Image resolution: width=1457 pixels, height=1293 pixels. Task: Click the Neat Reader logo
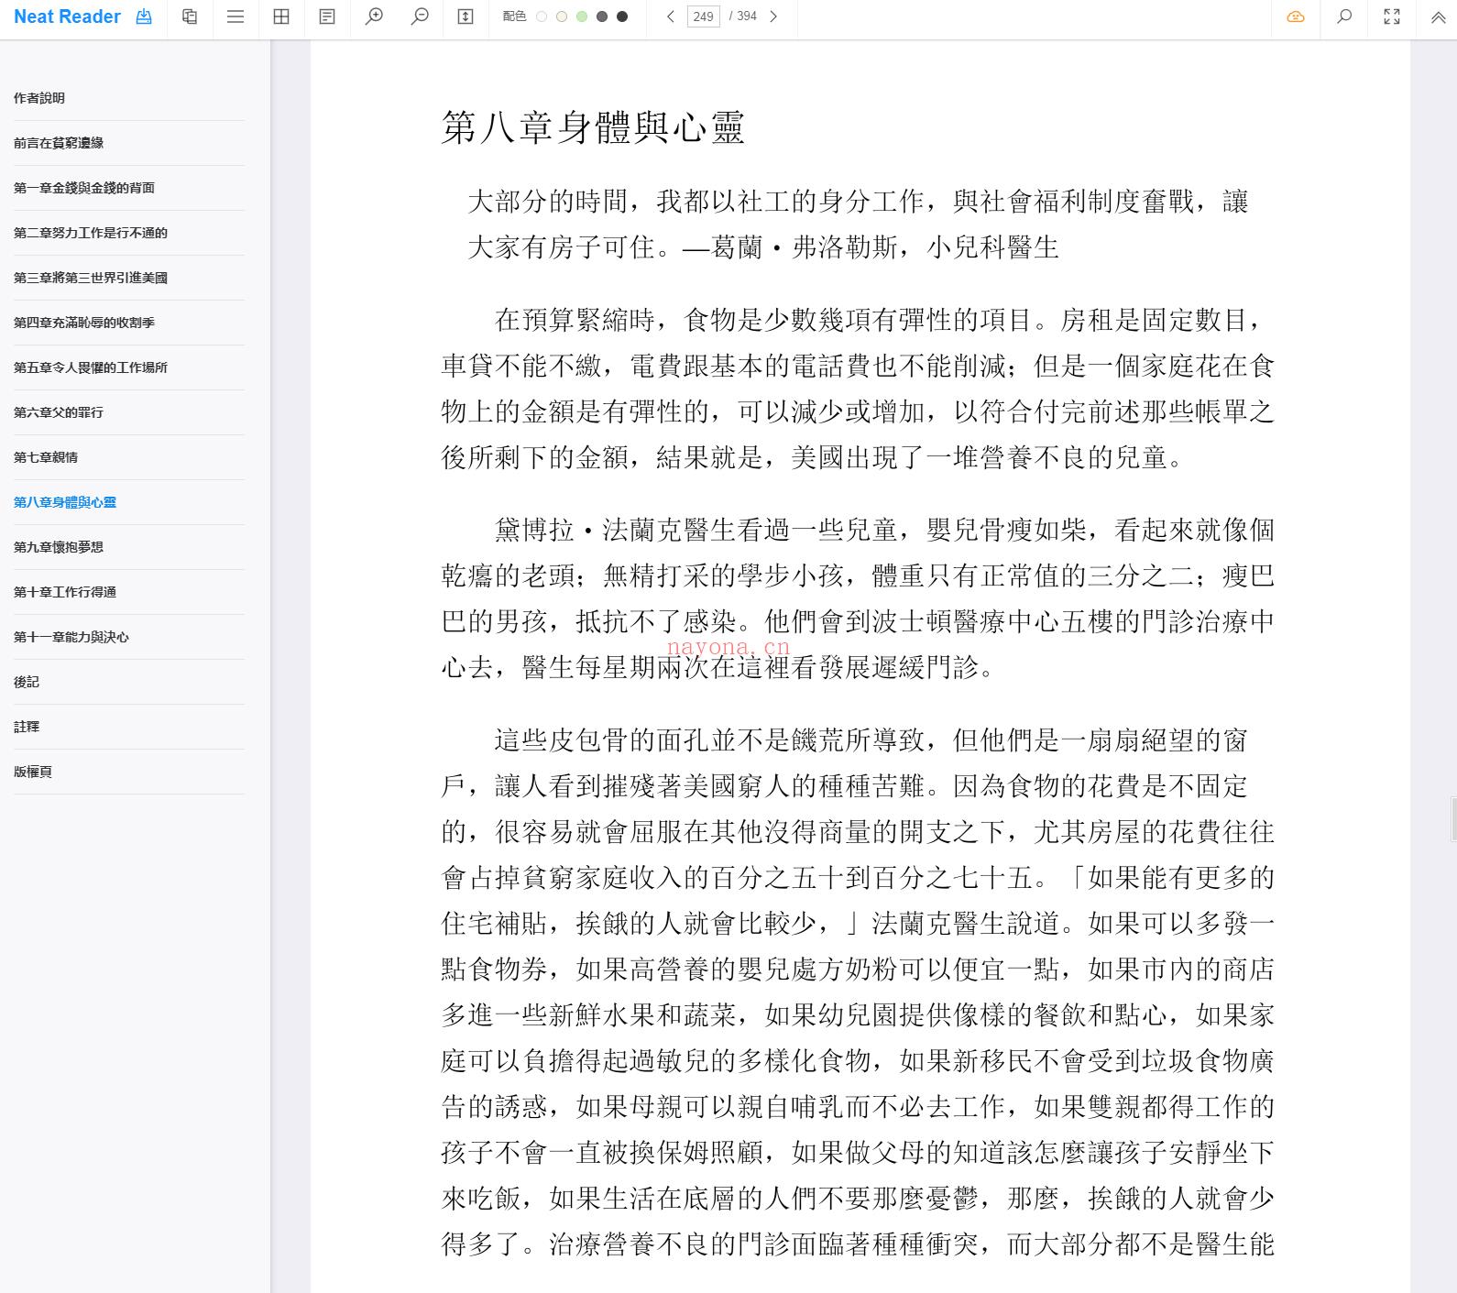pos(67,16)
